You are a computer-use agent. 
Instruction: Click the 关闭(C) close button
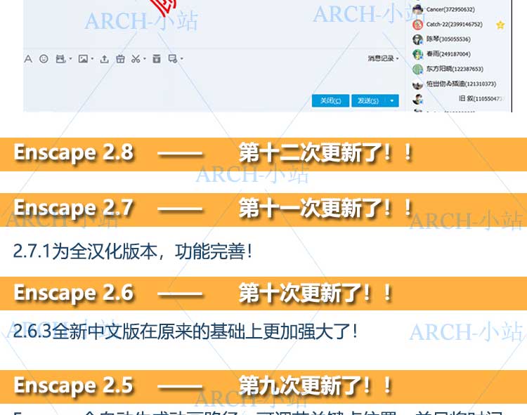click(x=330, y=100)
